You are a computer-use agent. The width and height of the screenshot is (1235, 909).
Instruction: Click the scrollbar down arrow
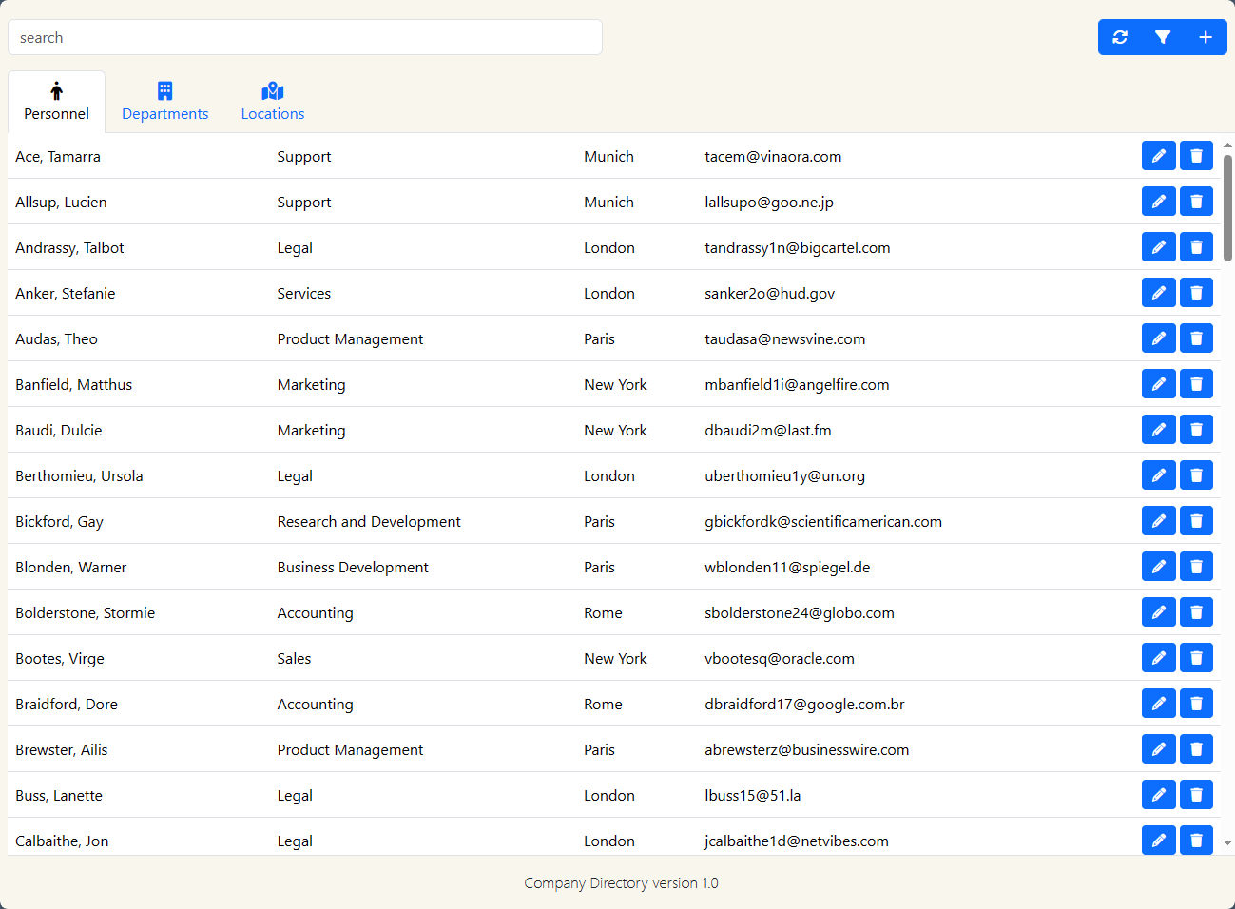1227,842
